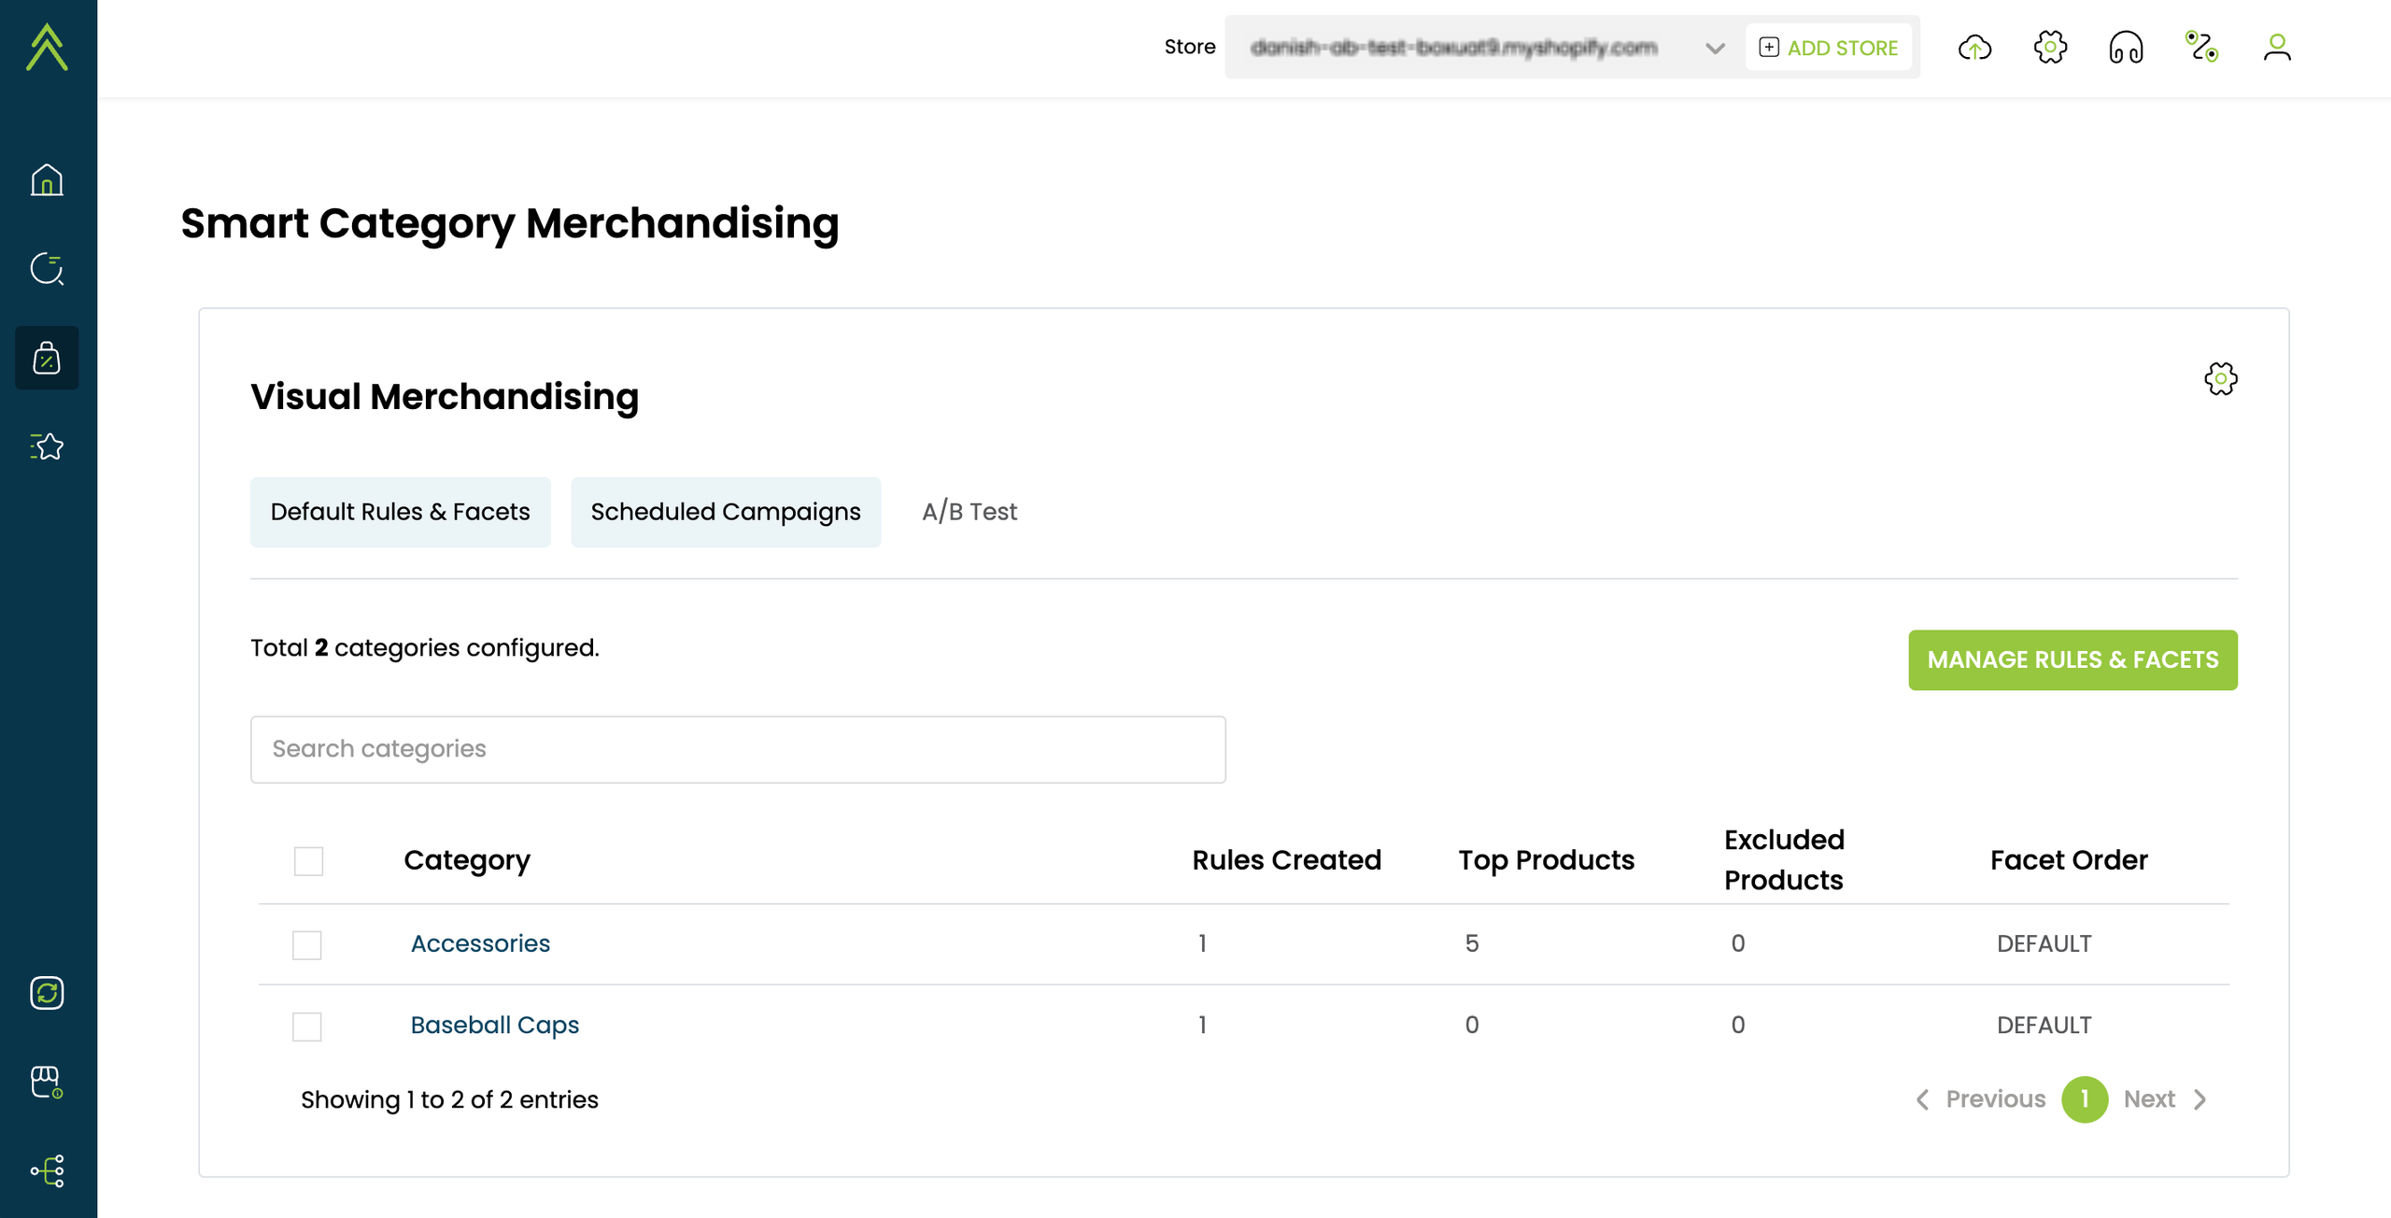
Task: Open the workflow tree sidebar icon
Action: coord(47,1170)
